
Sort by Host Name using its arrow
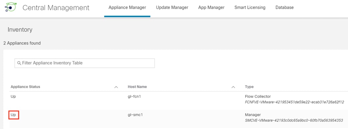[x=233, y=87]
